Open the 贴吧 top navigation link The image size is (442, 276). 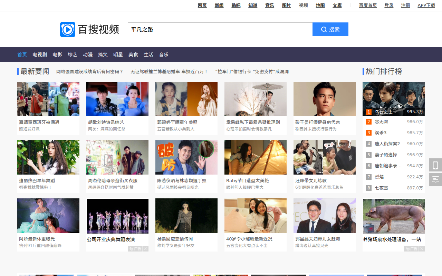pyautogui.click(x=236, y=6)
